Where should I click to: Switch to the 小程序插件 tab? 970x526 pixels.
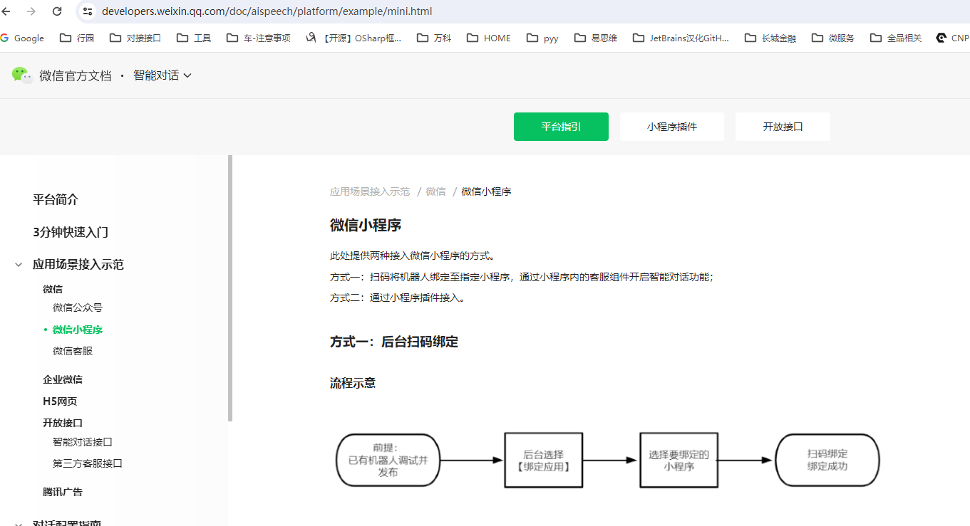coord(672,127)
